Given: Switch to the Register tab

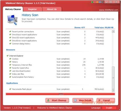Looking at the screenshot, I should pos(32,9).
